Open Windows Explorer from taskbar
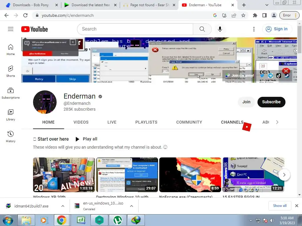 tap(26, 220)
